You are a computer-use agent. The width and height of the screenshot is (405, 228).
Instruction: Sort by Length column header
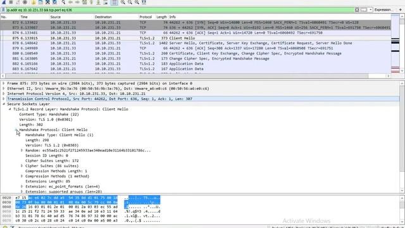[x=161, y=17]
